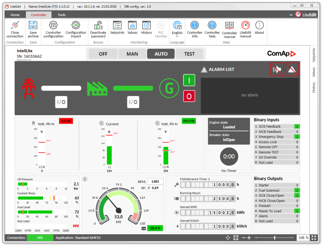This screenshot has height=246, width=323.
Task: Open the Tools tab
Action: coord(61,15)
